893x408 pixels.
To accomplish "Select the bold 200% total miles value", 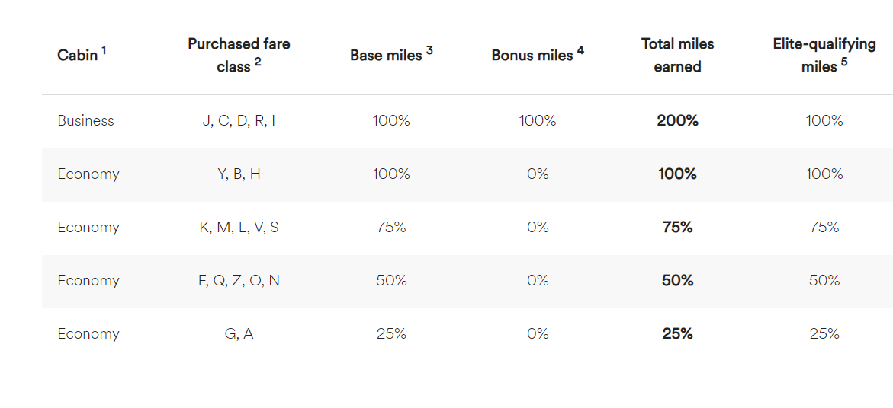I will (x=677, y=121).
